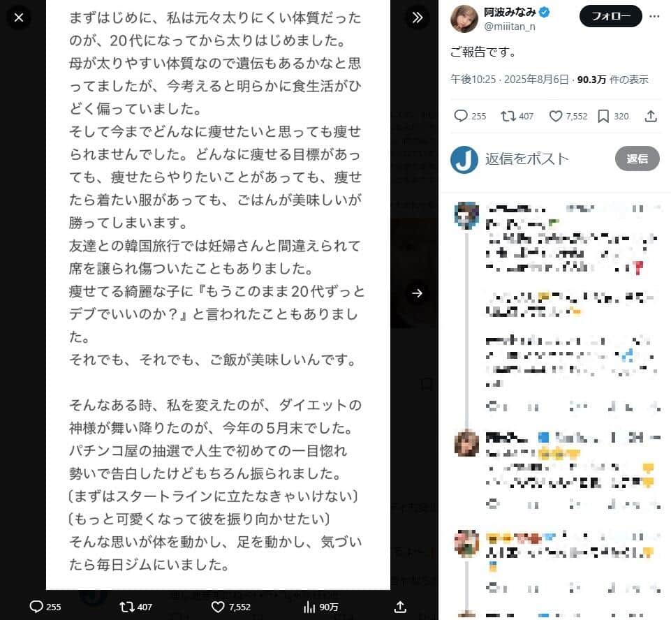671x620 pixels.
Task: Collapse the sidebar with double-chevron icon
Action: pyautogui.click(x=418, y=17)
